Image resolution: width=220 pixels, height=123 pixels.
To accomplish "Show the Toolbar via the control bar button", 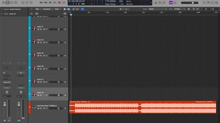I will (16, 2).
